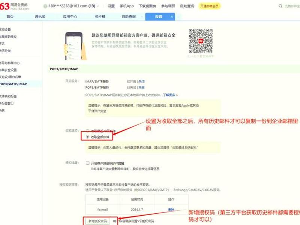Click the account avatar icon beside 180****2238
The width and height of the screenshot is (300, 225).
pos(45,6)
